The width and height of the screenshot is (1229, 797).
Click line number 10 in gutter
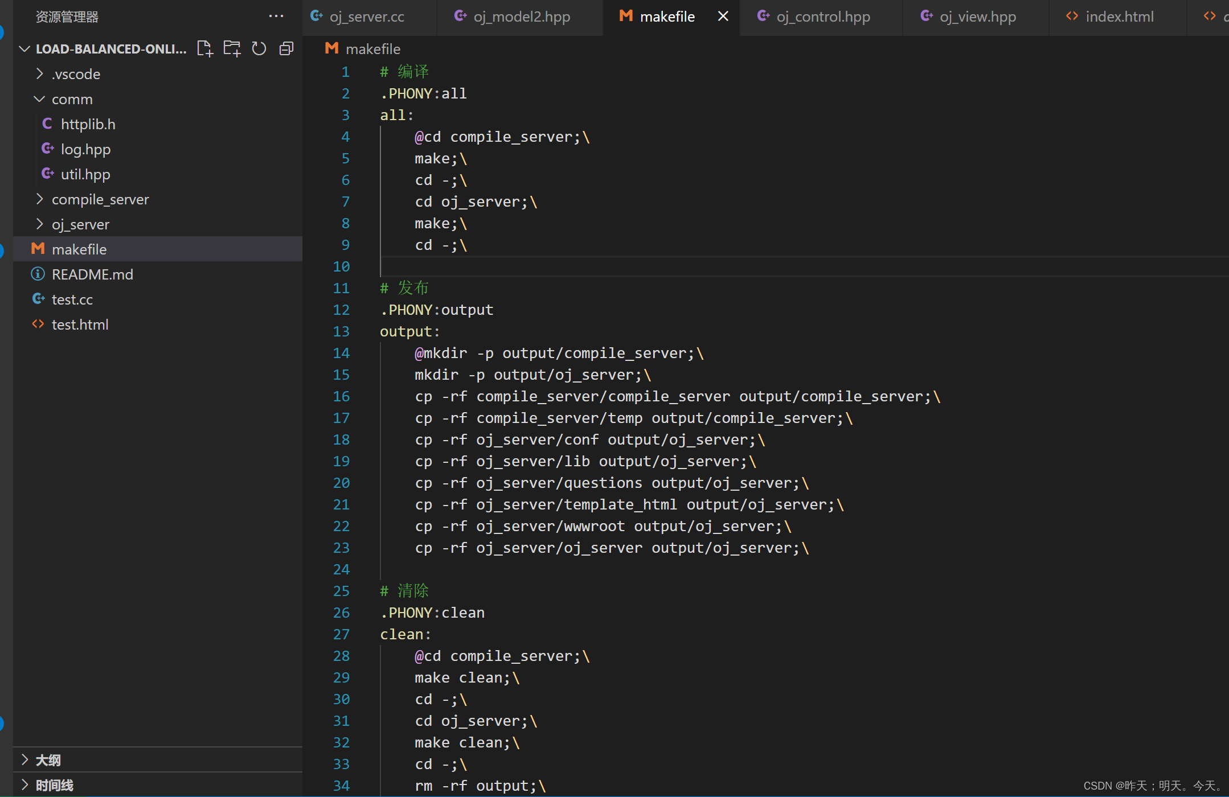341,266
